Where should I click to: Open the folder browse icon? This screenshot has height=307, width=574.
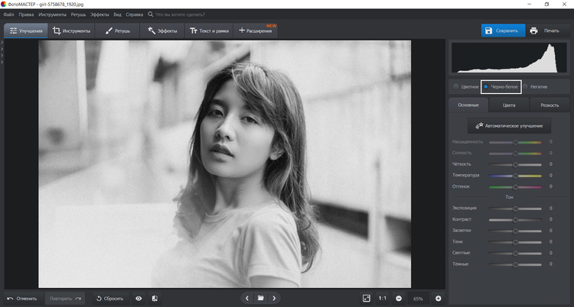260,298
